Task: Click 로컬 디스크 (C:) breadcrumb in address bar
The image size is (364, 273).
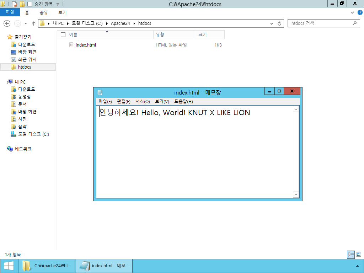Action: point(87,23)
